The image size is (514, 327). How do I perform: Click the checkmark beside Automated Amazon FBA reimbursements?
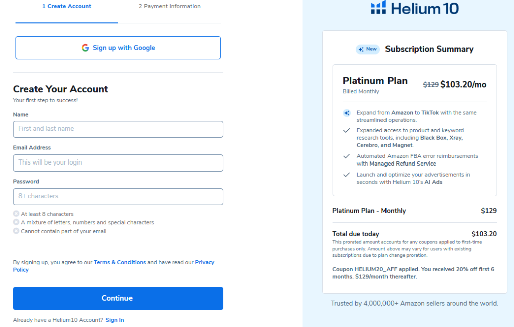(346, 156)
